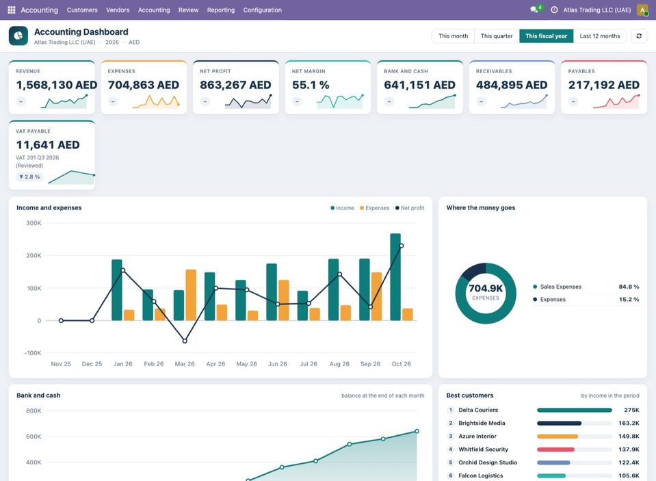Refresh the dashboard with reload icon
Screen dimensions: 656x481
639,36
